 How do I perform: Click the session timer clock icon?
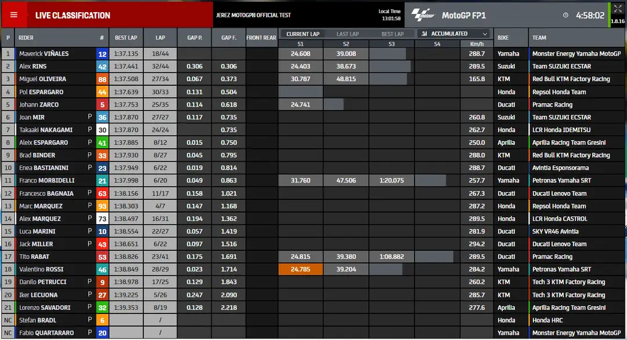point(565,15)
